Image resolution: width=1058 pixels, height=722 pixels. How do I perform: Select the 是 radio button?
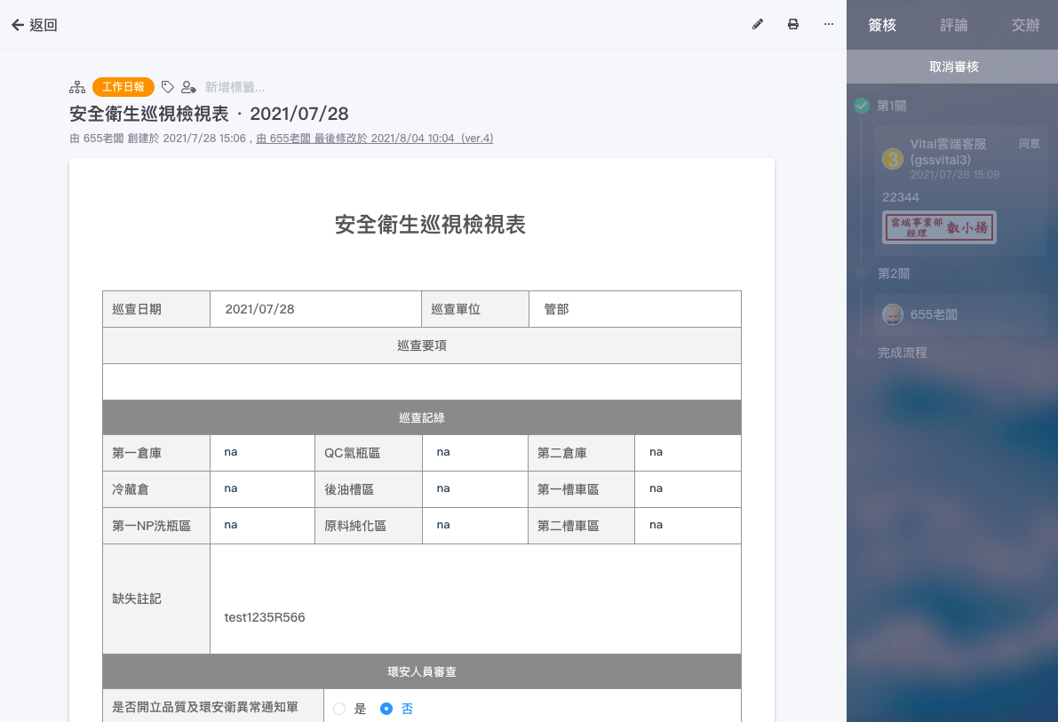(339, 709)
